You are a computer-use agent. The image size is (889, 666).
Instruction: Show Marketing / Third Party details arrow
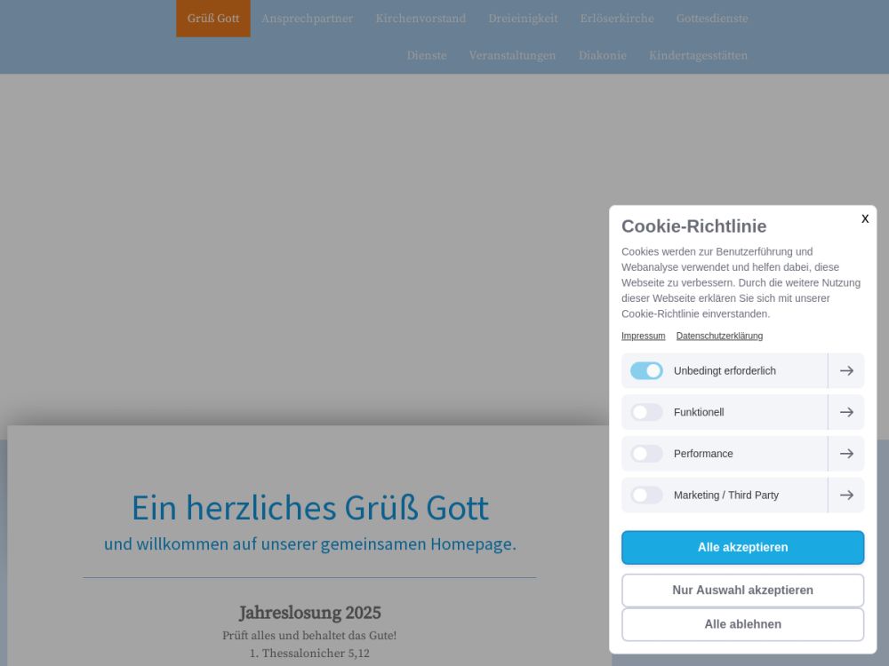[x=846, y=496]
